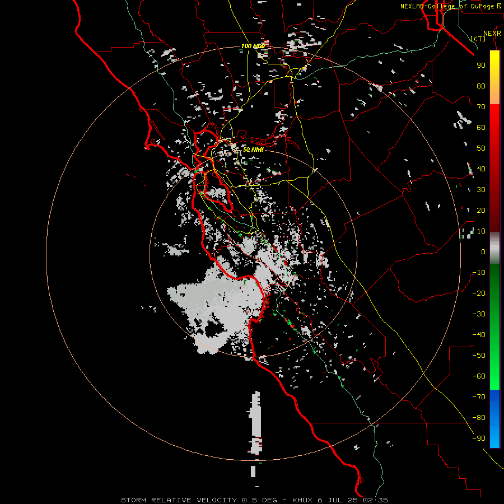Click the -90 scale value
The width and height of the screenshot is (504, 504).
coord(479,438)
